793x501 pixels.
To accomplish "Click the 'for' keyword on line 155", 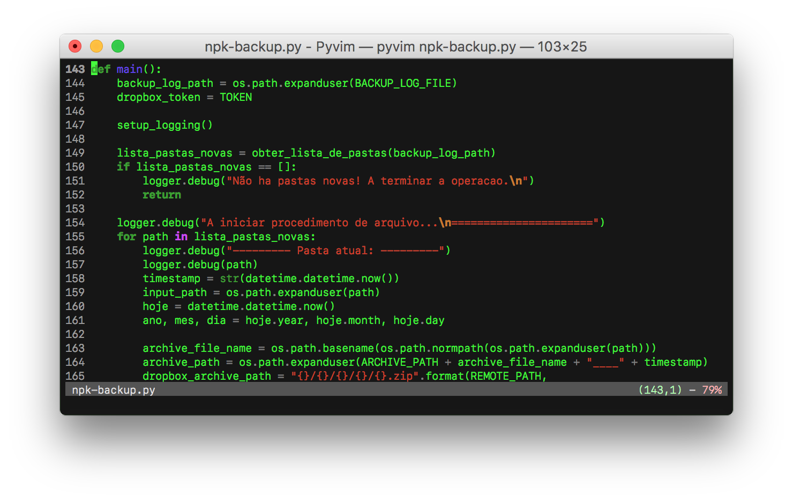I will click(x=126, y=237).
